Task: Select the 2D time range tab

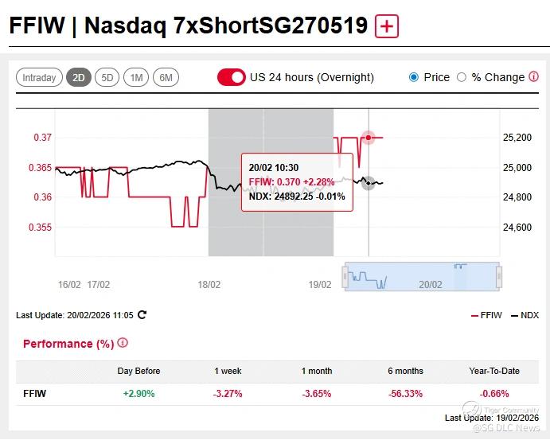Action: (79, 77)
